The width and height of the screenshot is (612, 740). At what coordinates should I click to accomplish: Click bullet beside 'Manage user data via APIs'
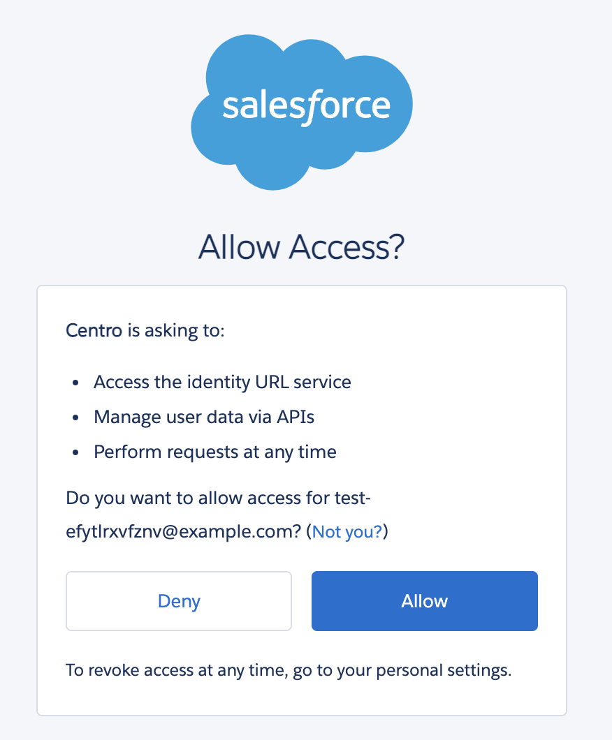pyautogui.click(x=75, y=417)
